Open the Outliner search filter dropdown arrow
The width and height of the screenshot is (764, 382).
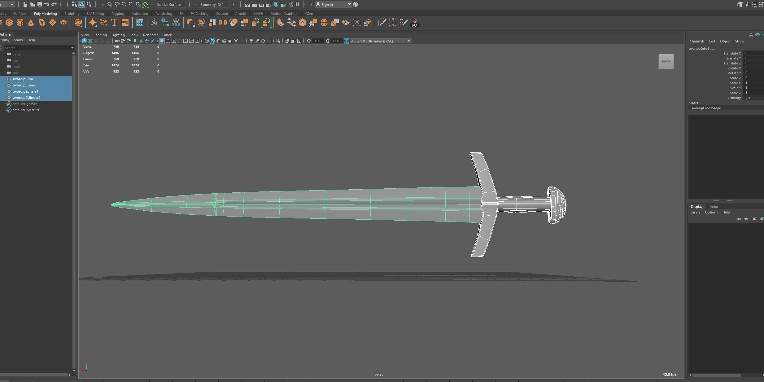[x=72, y=48]
